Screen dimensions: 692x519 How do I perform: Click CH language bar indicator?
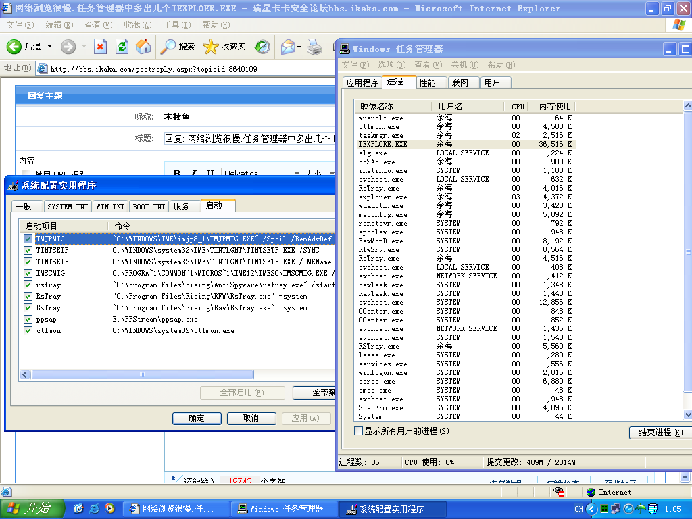578,510
